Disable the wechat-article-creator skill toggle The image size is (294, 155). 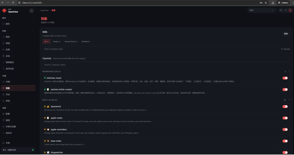point(285,89)
